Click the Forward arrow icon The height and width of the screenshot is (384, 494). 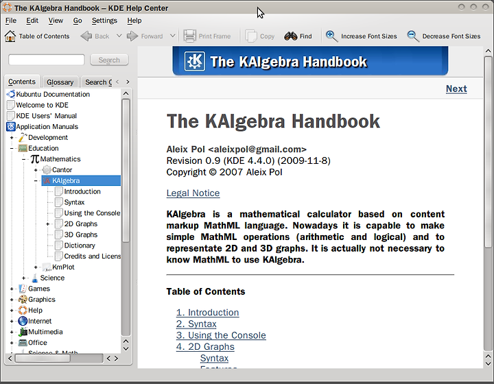point(132,36)
